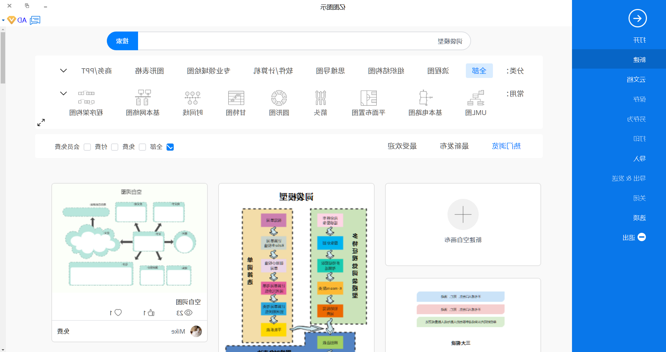666x352 pixels.
Task: Open the 平面布置图 floor plan icon
Action: tap(368, 98)
